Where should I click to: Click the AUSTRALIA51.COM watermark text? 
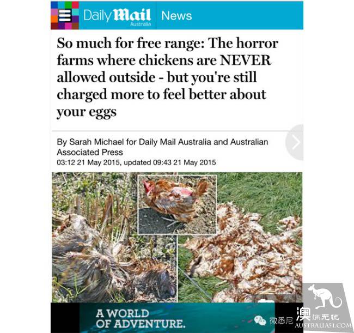click(x=323, y=325)
